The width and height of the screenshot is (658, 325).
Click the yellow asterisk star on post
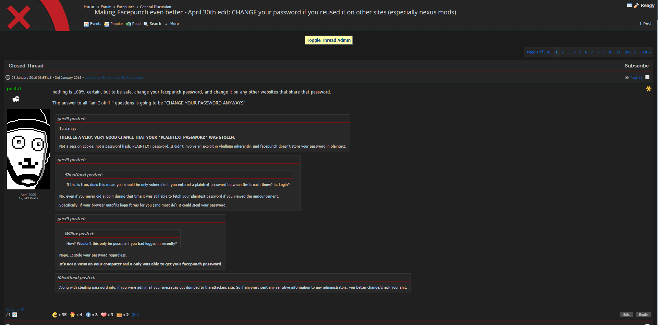click(x=648, y=89)
